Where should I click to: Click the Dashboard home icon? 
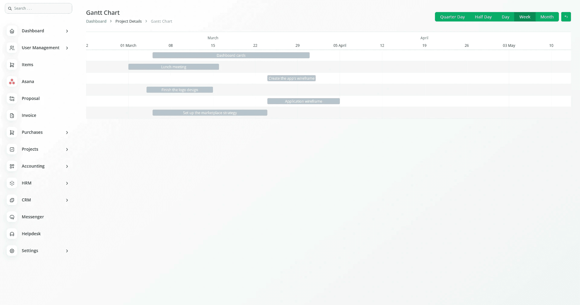pos(12,31)
